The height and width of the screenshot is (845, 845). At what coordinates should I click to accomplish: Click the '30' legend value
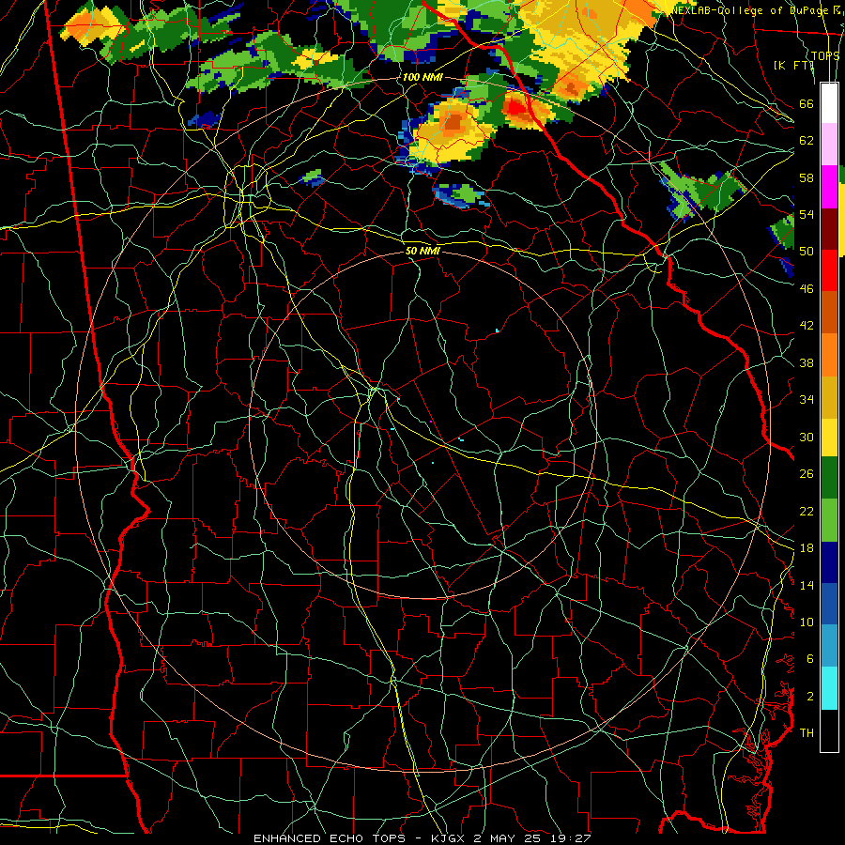(807, 437)
